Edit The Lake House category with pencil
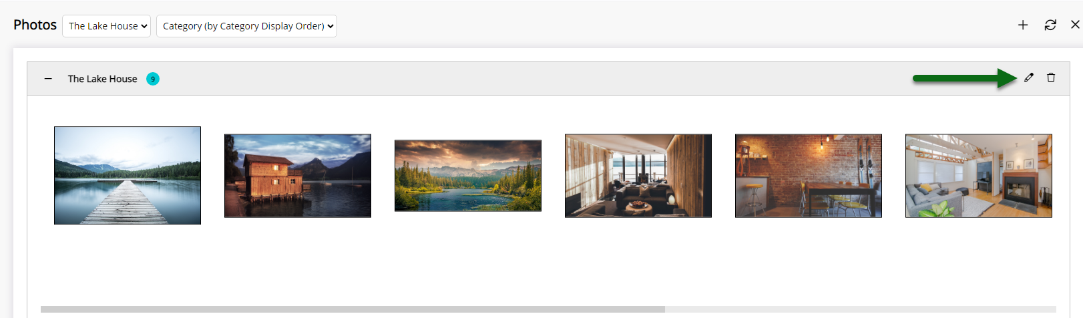The image size is (1083, 318). pos(1029,77)
